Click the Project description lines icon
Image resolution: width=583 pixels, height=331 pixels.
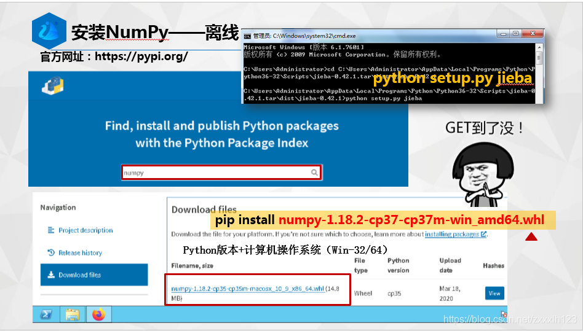pyautogui.click(x=51, y=230)
